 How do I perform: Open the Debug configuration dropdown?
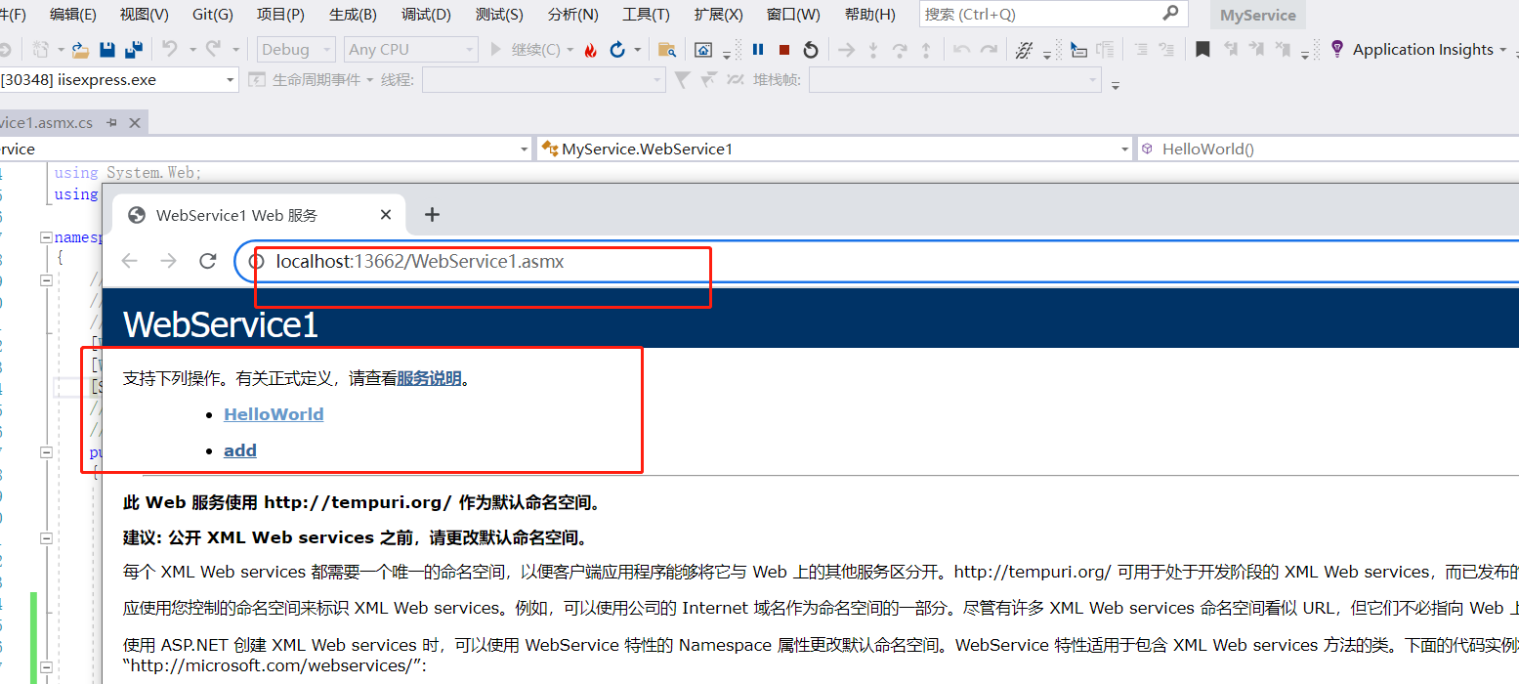coord(298,50)
